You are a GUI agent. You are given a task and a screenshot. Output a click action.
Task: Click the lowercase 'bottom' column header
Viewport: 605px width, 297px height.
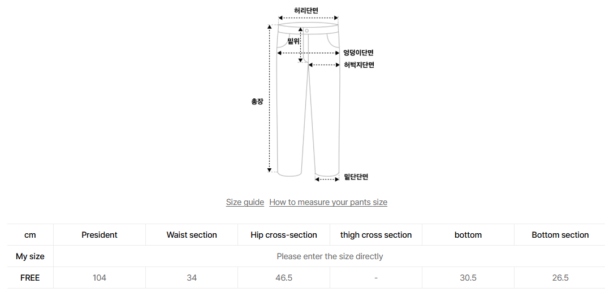point(468,235)
